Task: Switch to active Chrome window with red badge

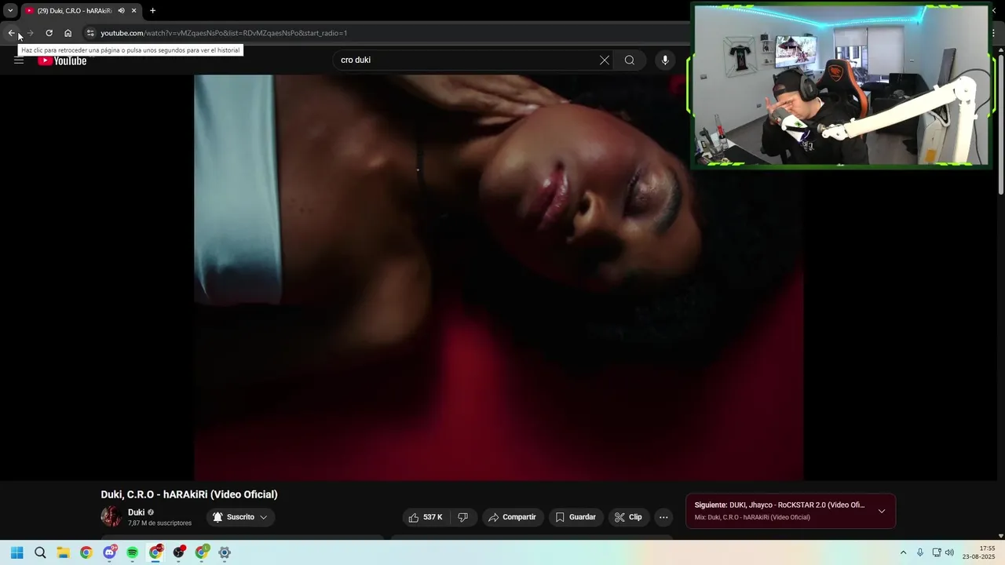Action: pos(155,552)
